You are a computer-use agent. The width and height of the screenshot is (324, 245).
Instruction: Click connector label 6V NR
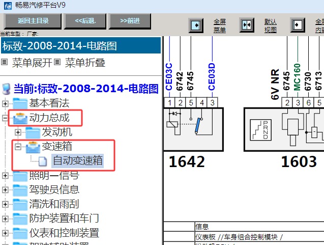[x=275, y=85]
